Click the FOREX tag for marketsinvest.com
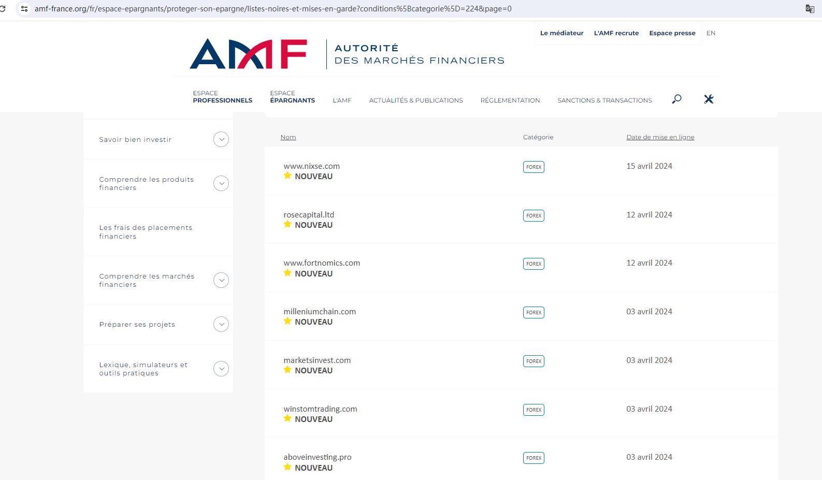Viewport: 822px width, 480px height. [x=533, y=361]
